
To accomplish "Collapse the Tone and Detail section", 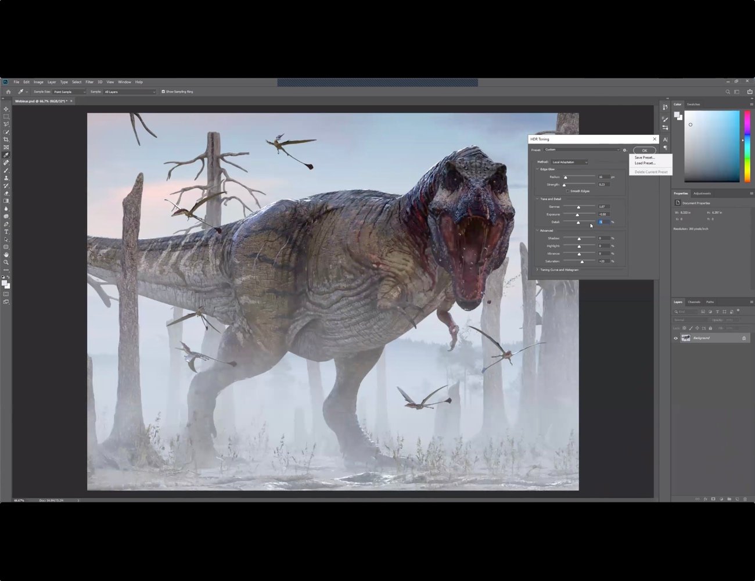I will tap(537, 199).
